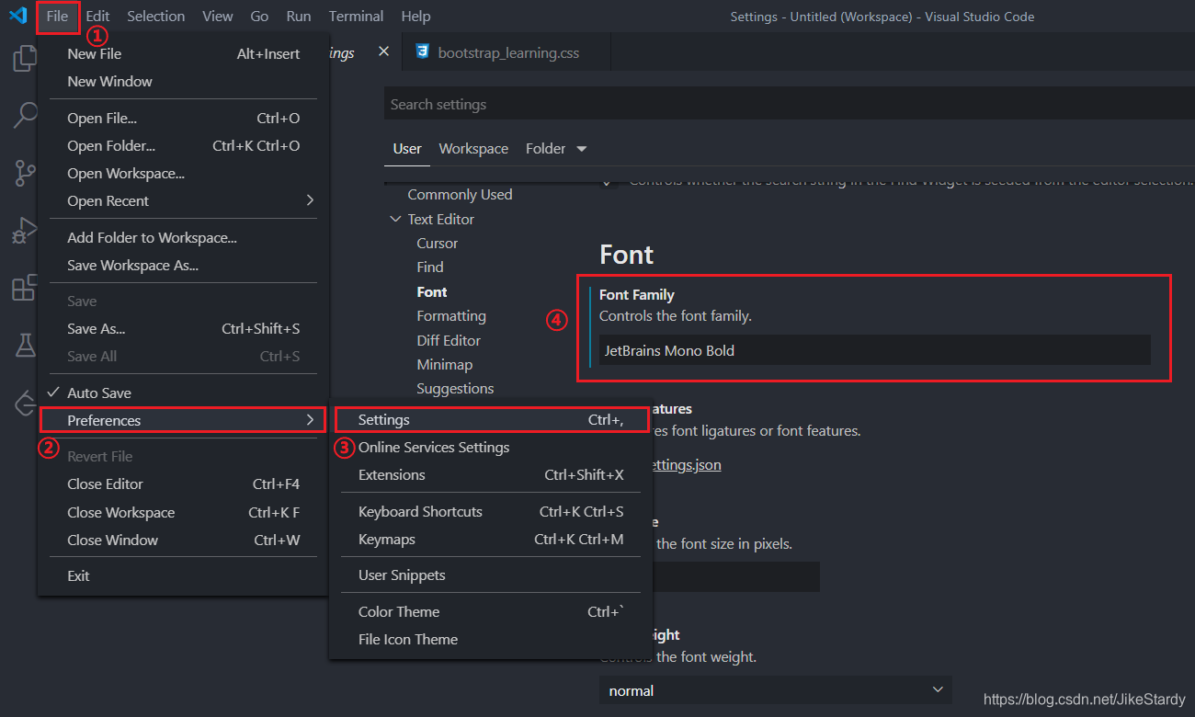Choose New Window menu entry
The height and width of the screenshot is (717, 1195).
point(182,81)
